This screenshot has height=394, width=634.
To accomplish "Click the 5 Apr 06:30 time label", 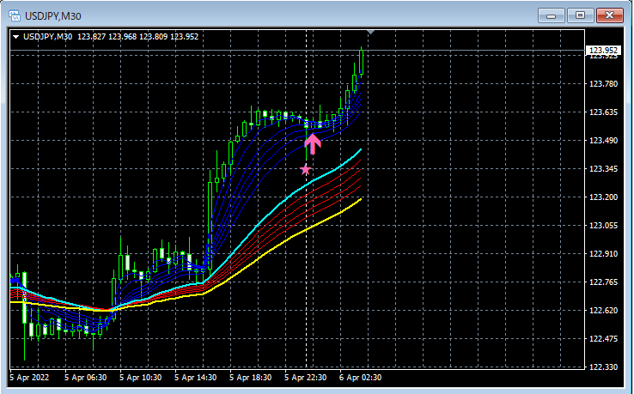I will [86, 378].
